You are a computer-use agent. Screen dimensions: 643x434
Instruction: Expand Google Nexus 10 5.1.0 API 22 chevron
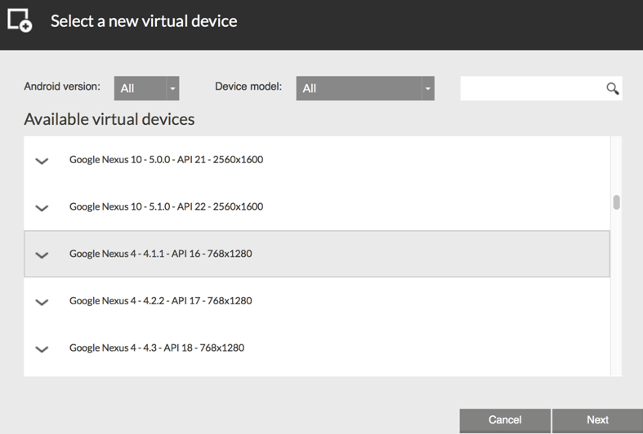(x=42, y=207)
